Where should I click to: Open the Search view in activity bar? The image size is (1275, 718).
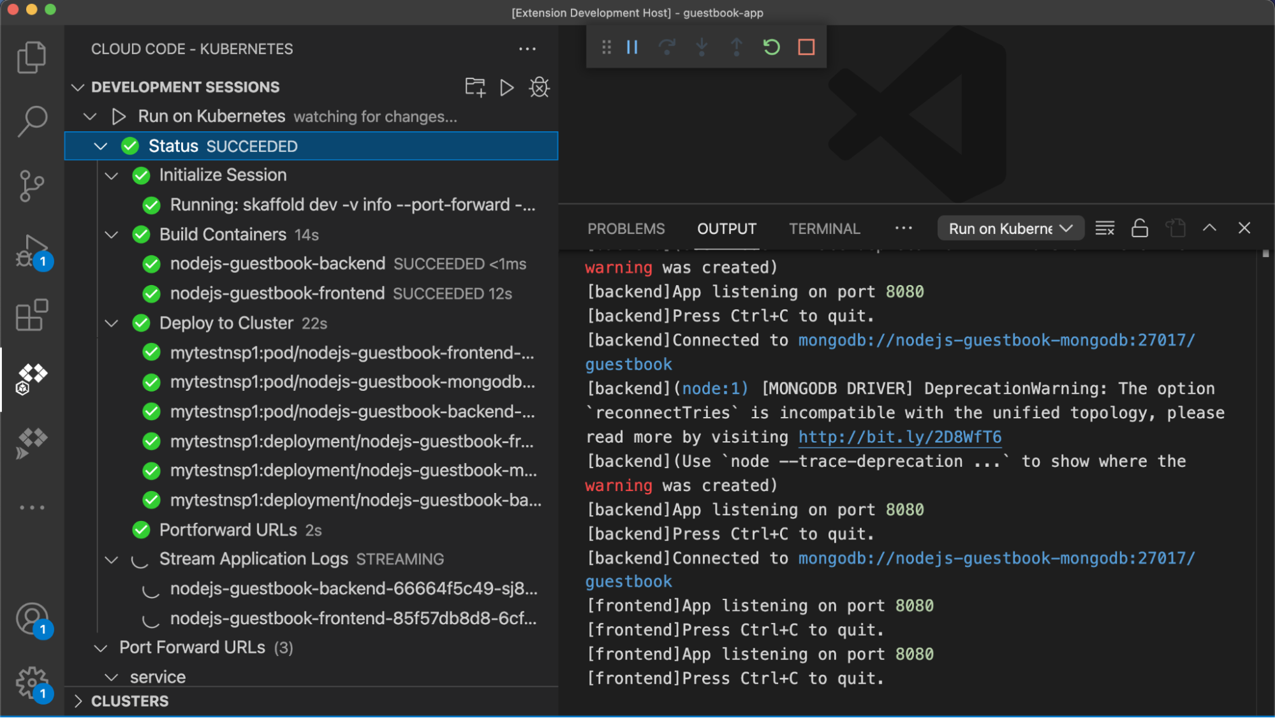click(x=31, y=121)
